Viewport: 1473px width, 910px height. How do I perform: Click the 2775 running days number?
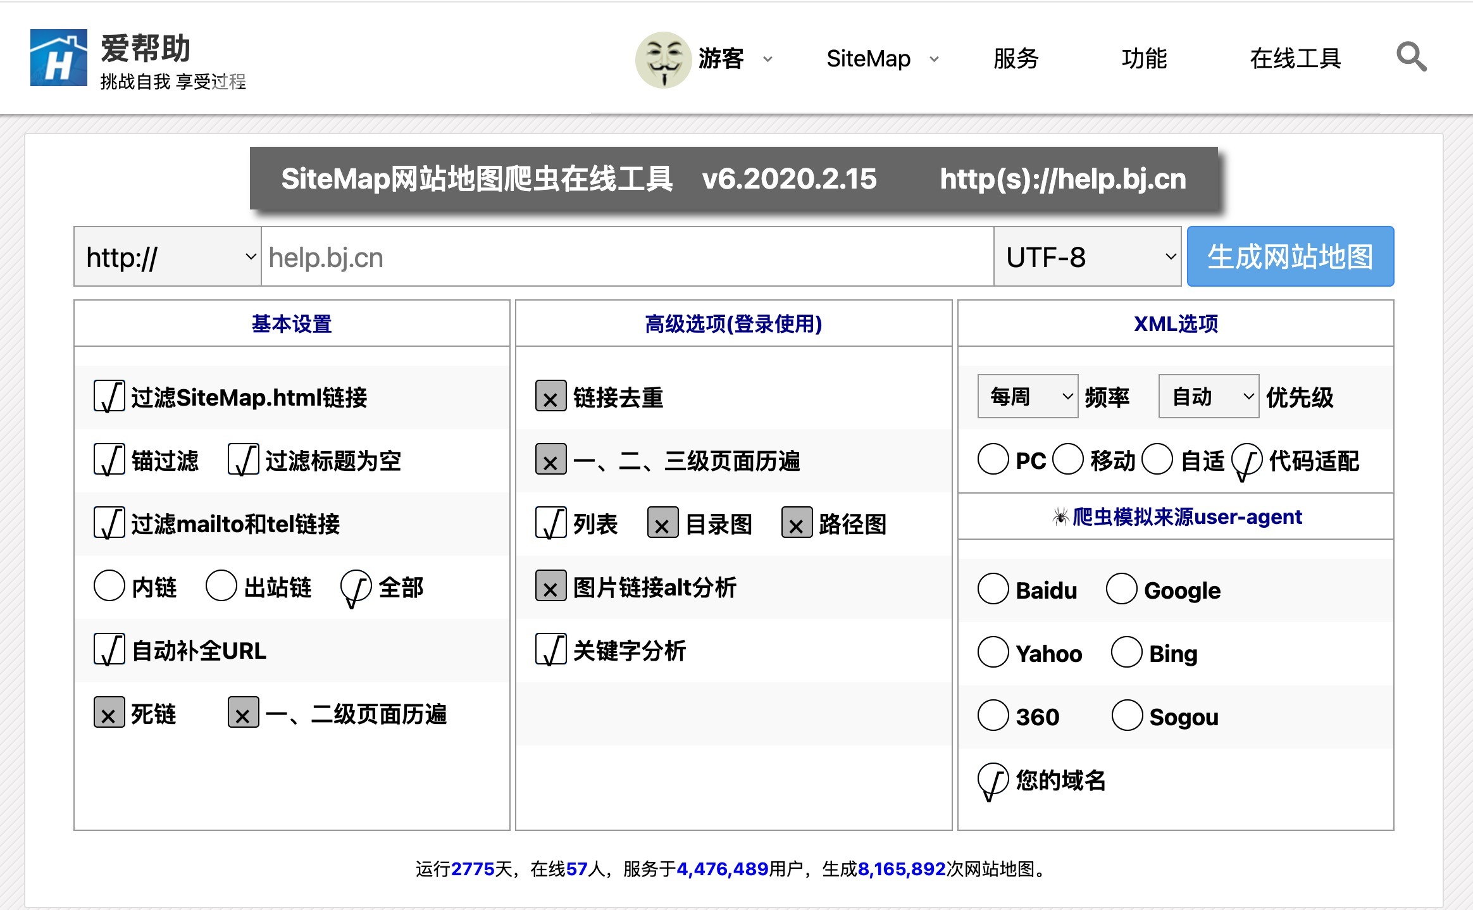coord(473,869)
